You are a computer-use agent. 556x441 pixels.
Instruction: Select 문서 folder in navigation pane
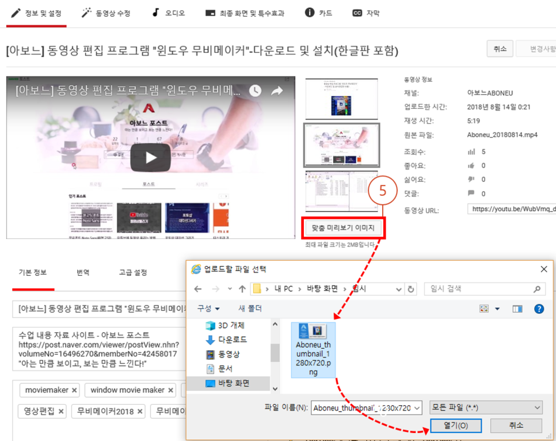coord(219,368)
